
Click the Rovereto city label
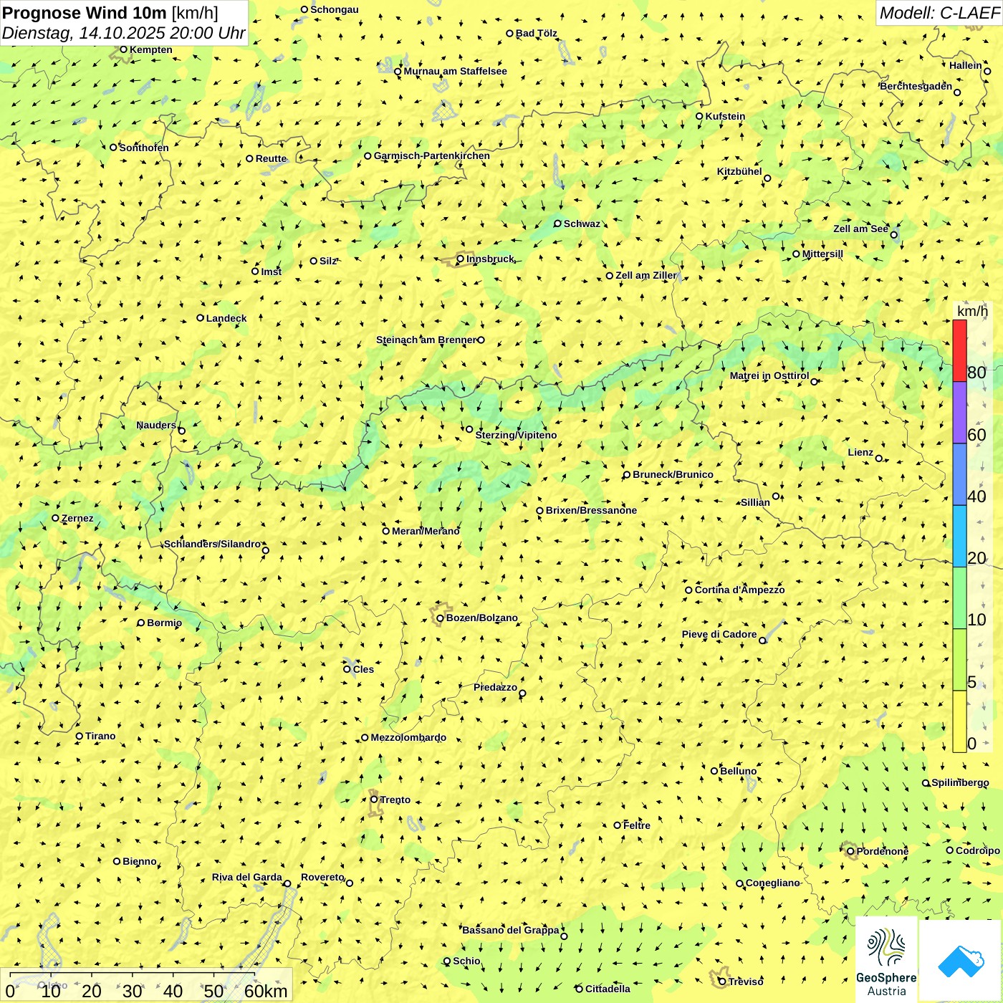tap(322, 877)
